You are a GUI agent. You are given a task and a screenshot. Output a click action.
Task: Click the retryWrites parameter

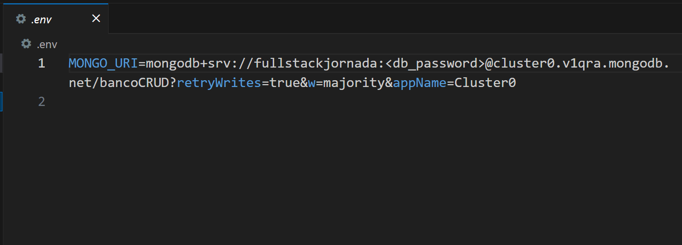(x=219, y=83)
